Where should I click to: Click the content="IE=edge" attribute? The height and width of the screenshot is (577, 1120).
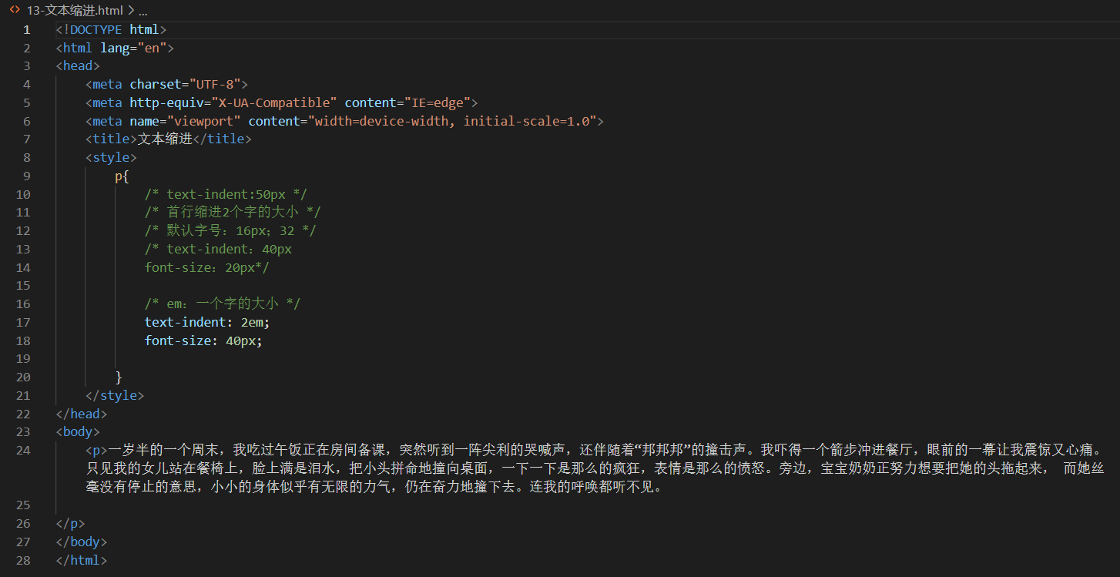click(x=408, y=102)
